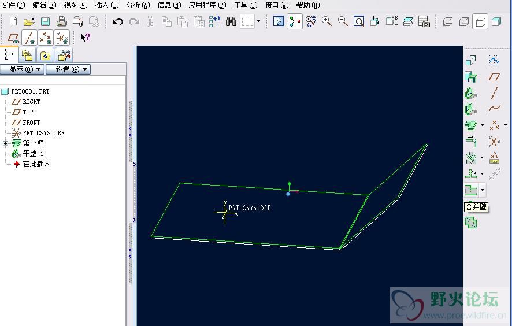The height and width of the screenshot is (326, 512).
Task: Open the dropdown beside datum point icon
Action: [506, 125]
